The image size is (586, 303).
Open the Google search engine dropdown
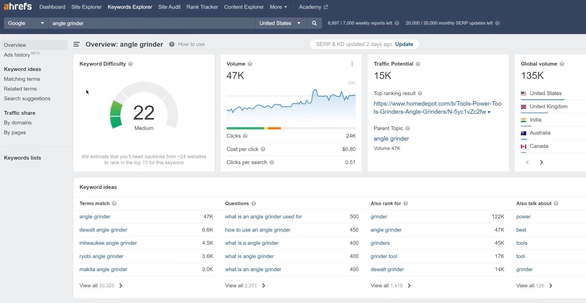[x=26, y=23]
